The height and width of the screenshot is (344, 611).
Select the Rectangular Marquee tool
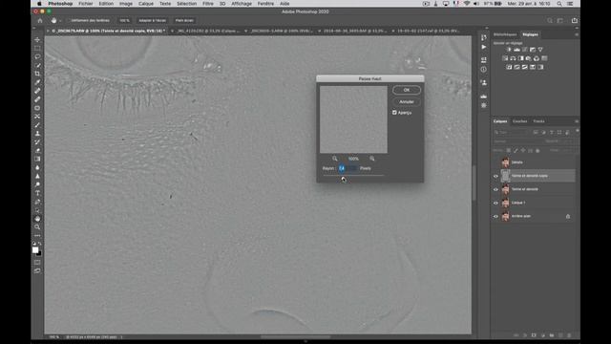point(37,49)
